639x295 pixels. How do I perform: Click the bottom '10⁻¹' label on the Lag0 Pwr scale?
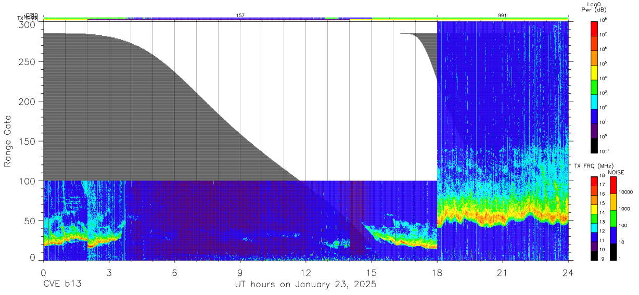point(604,151)
